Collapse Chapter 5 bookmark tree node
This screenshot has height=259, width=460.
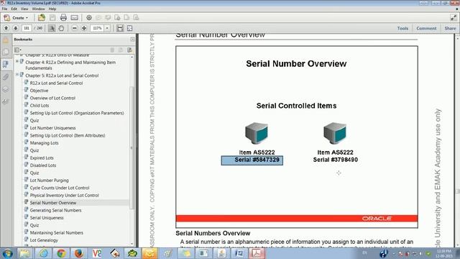click(x=17, y=75)
